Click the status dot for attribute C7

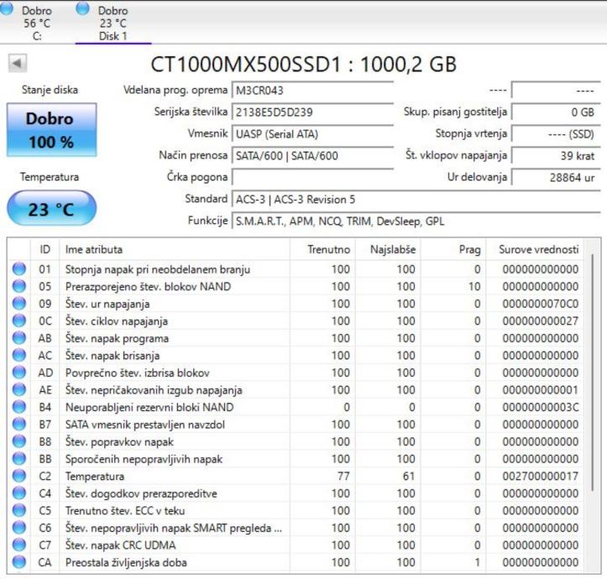19,545
